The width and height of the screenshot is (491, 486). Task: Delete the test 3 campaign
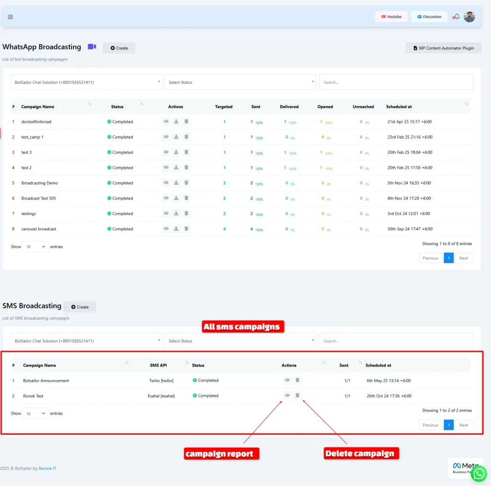[x=187, y=152]
